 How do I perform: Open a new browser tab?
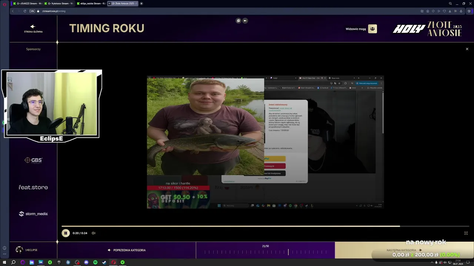click(x=141, y=3)
